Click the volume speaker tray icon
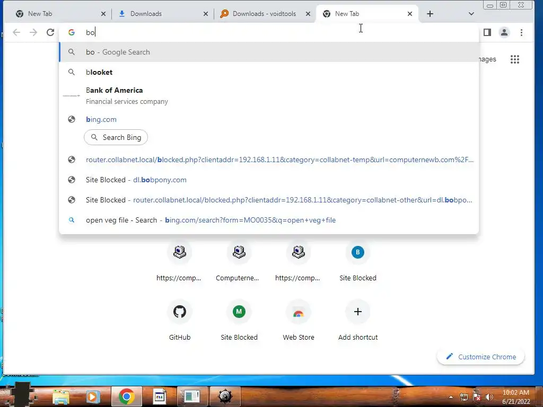Image resolution: width=543 pixels, height=407 pixels. [489, 397]
